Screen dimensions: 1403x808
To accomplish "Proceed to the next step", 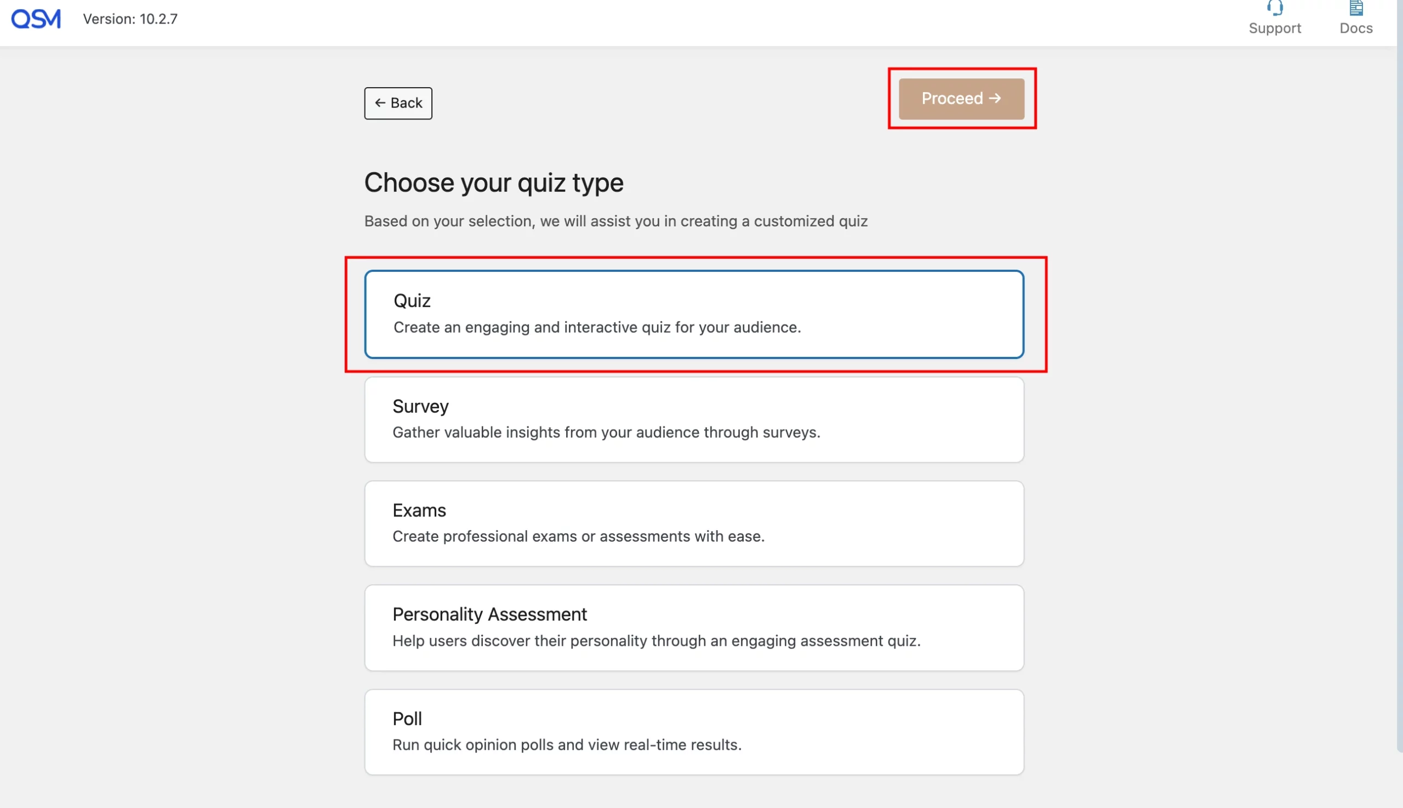I will point(961,98).
